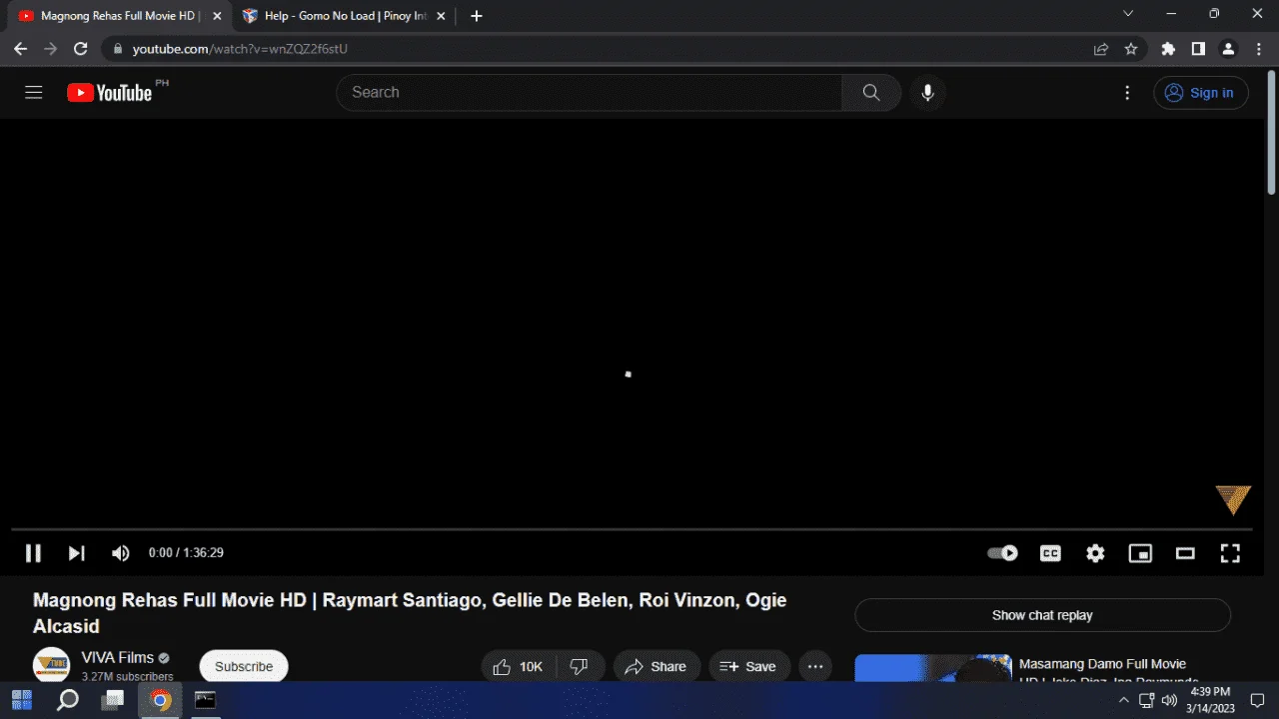Open Chrome extensions puzzle icon
Viewport: 1279px width, 719px height.
[1168, 49]
